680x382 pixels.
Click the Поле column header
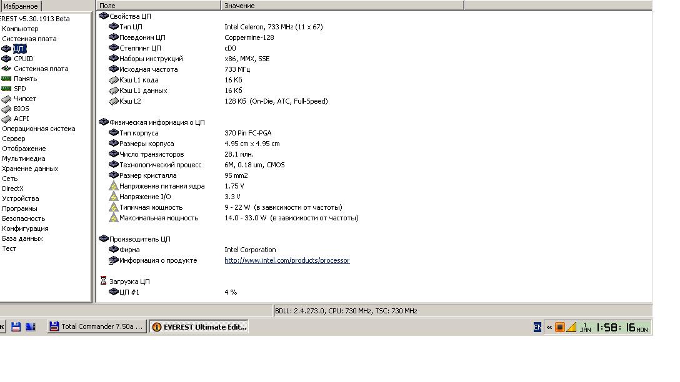pyautogui.click(x=159, y=6)
